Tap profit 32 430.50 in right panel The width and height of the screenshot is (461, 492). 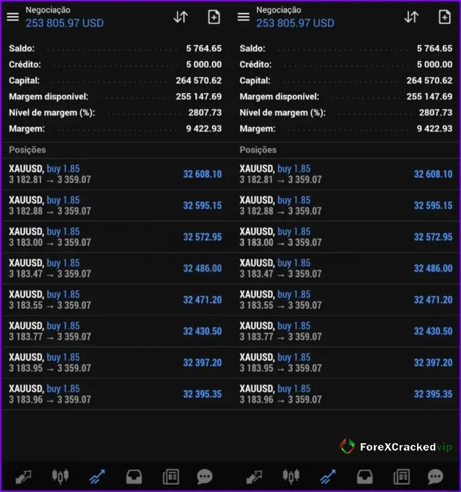click(x=433, y=331)
